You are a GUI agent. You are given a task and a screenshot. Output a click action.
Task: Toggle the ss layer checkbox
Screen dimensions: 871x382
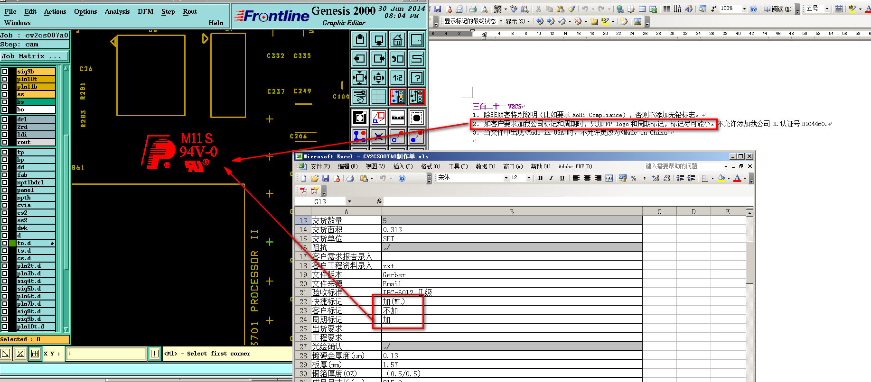coord(5,94)
